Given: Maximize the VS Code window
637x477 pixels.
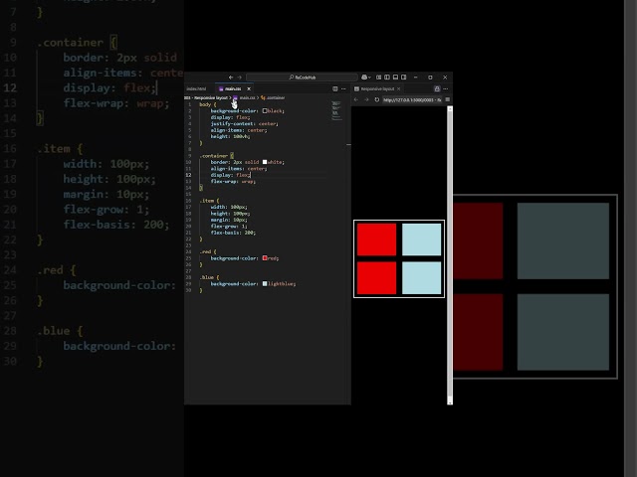Looking at the screenshot, I should click(x=430, y=78).
